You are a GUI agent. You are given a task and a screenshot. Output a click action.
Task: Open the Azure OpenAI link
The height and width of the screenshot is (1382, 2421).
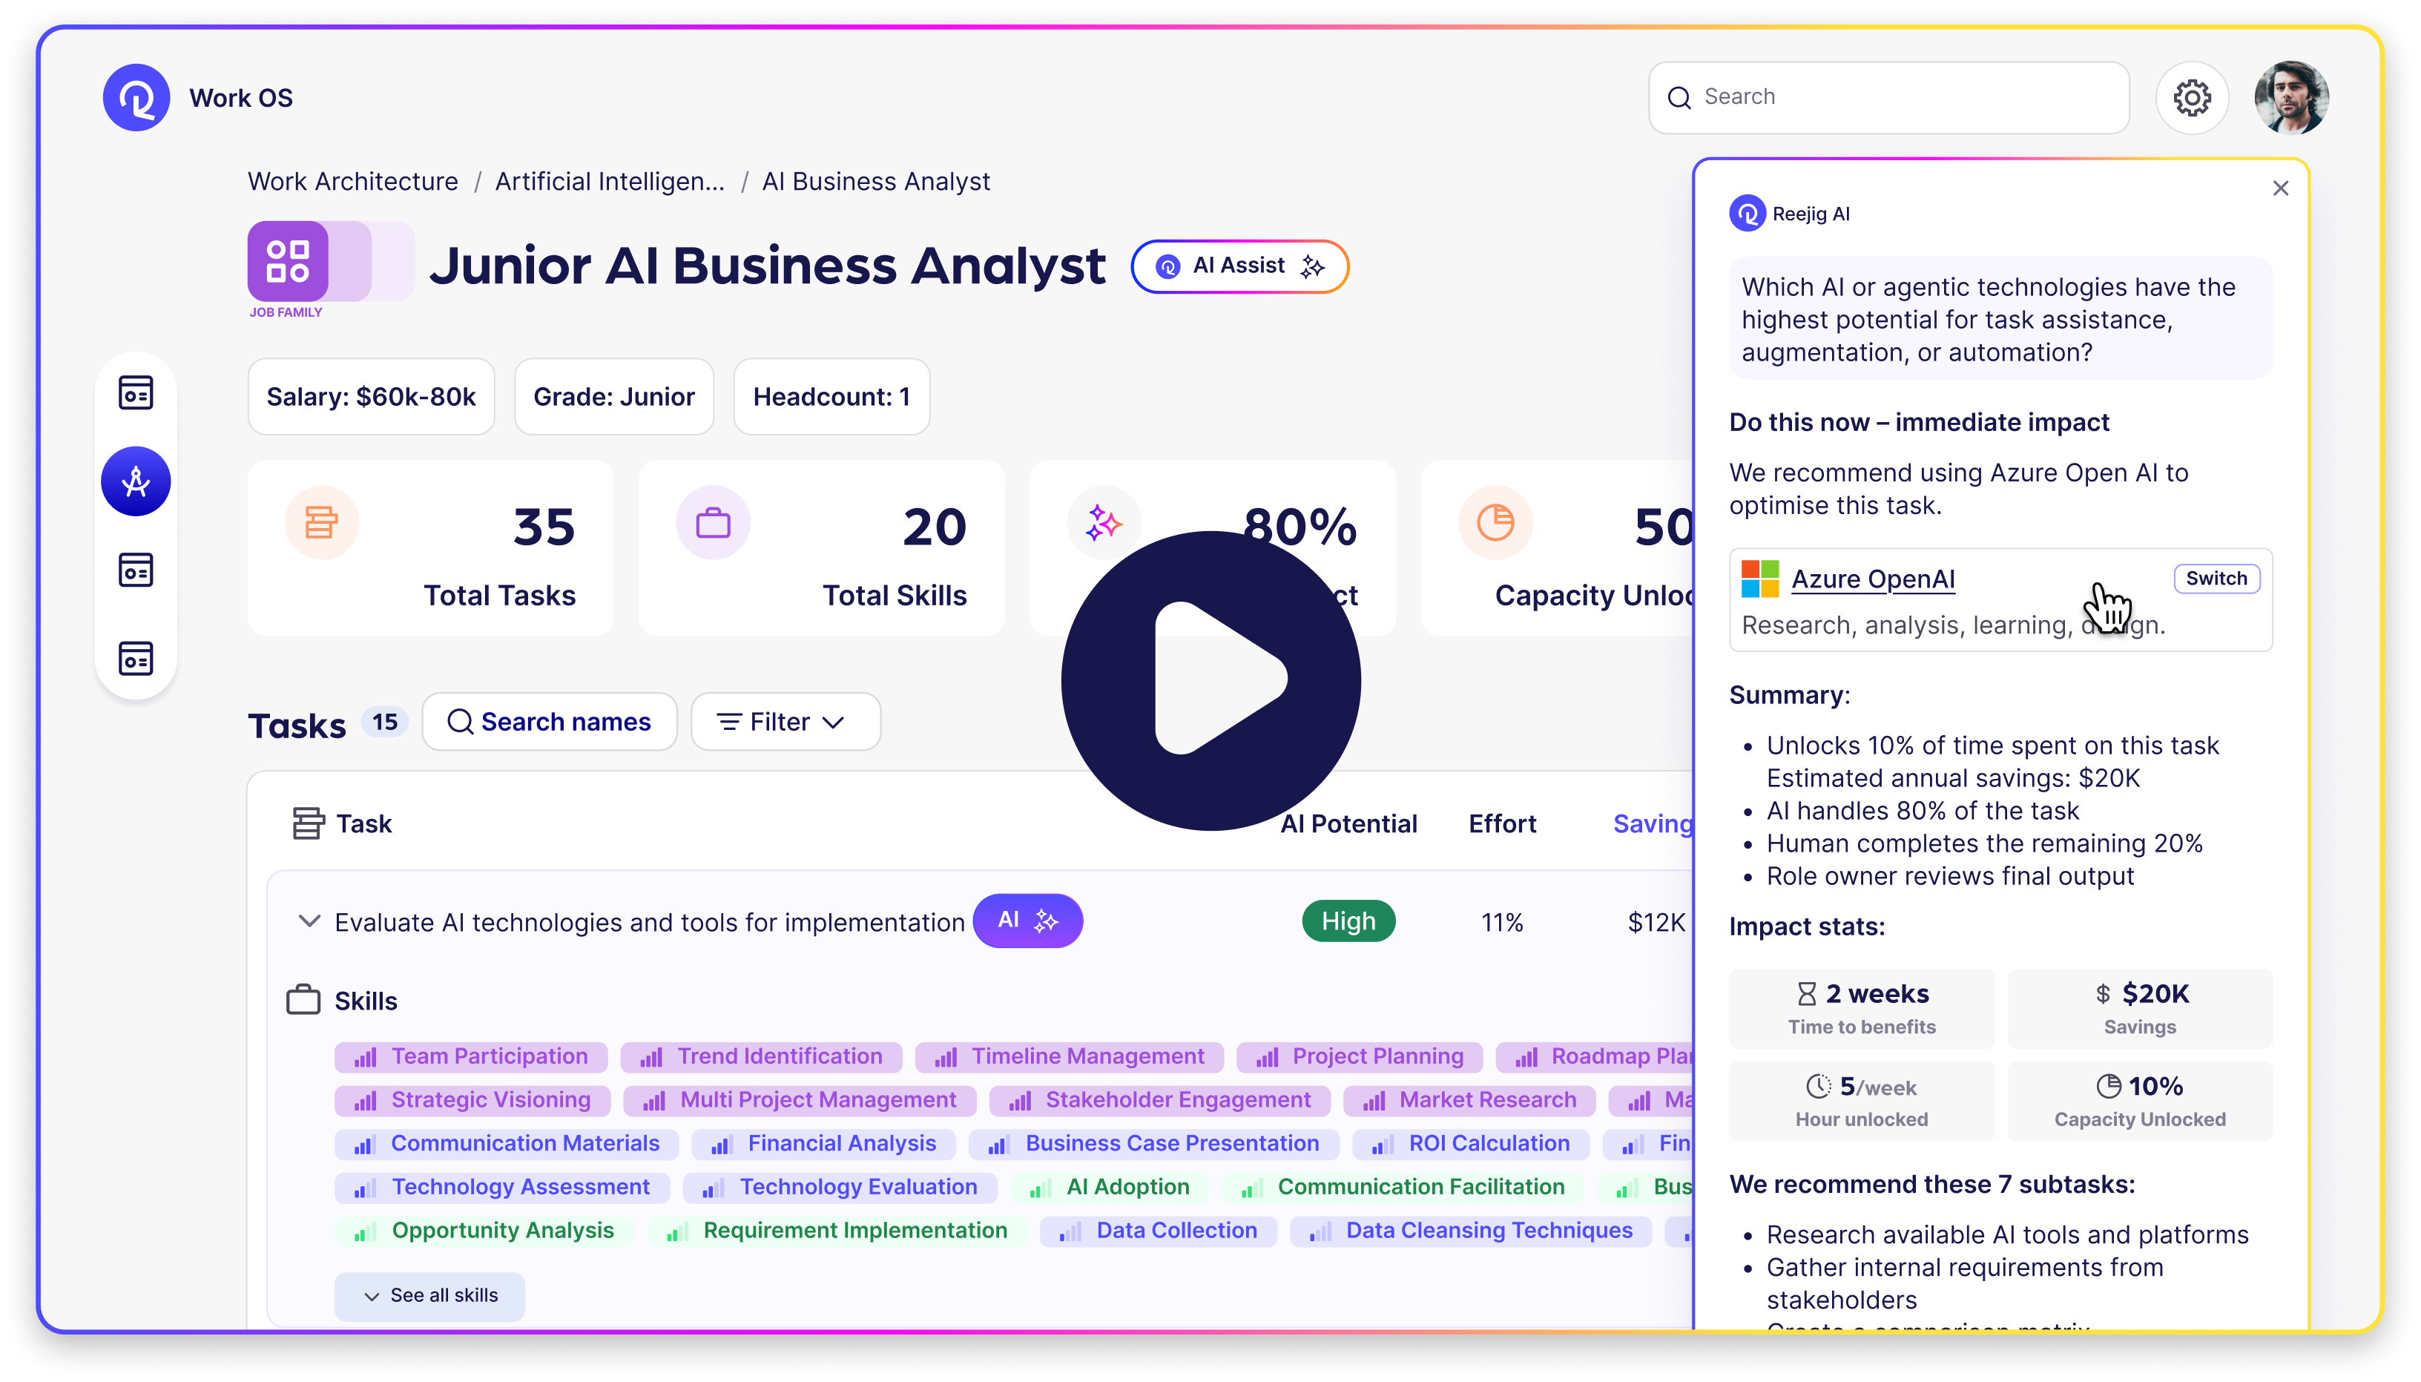(1871, 578)
